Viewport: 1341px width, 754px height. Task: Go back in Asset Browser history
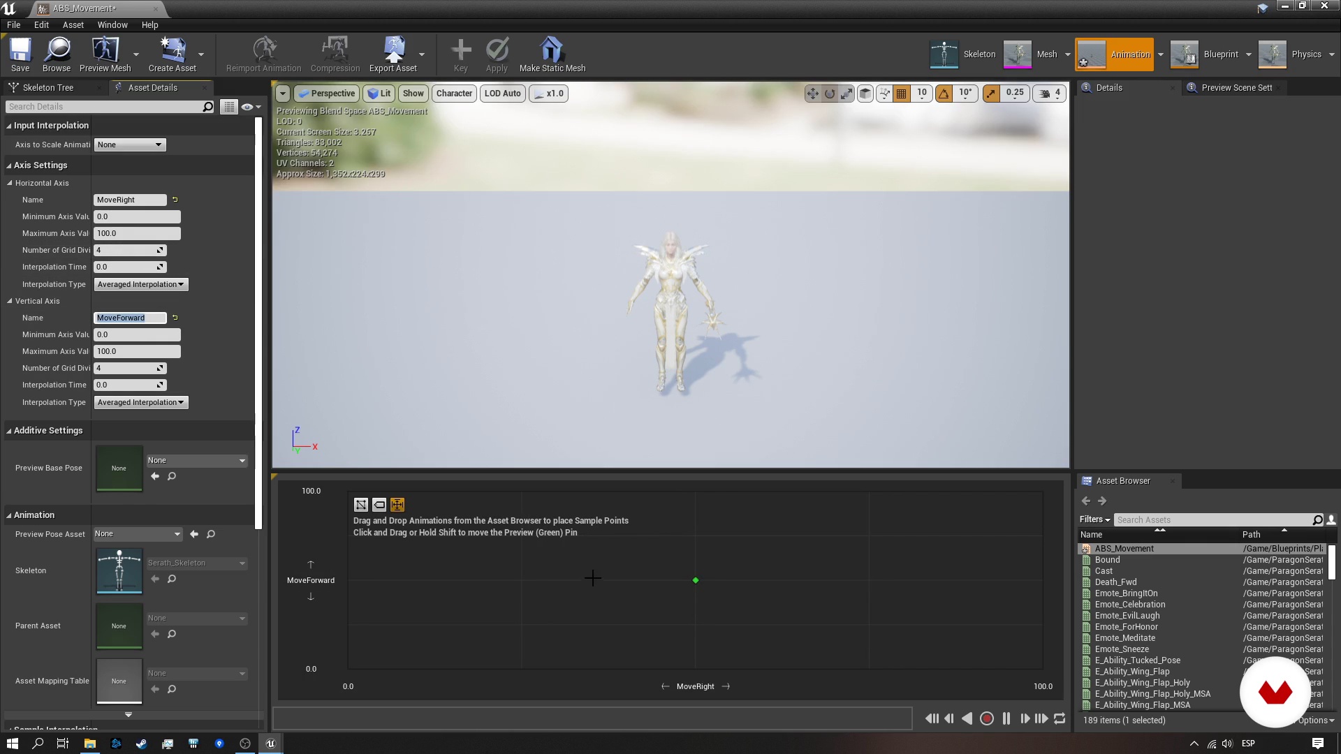[1085, 501]
